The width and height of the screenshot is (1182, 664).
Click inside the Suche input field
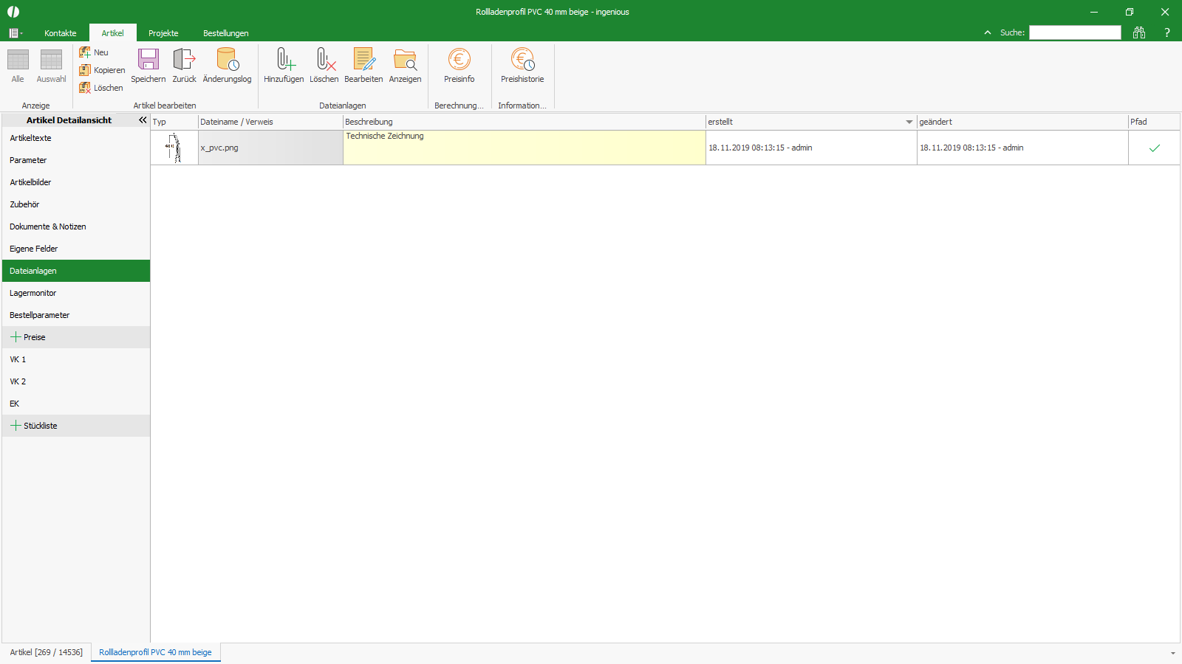[1075, 32]
